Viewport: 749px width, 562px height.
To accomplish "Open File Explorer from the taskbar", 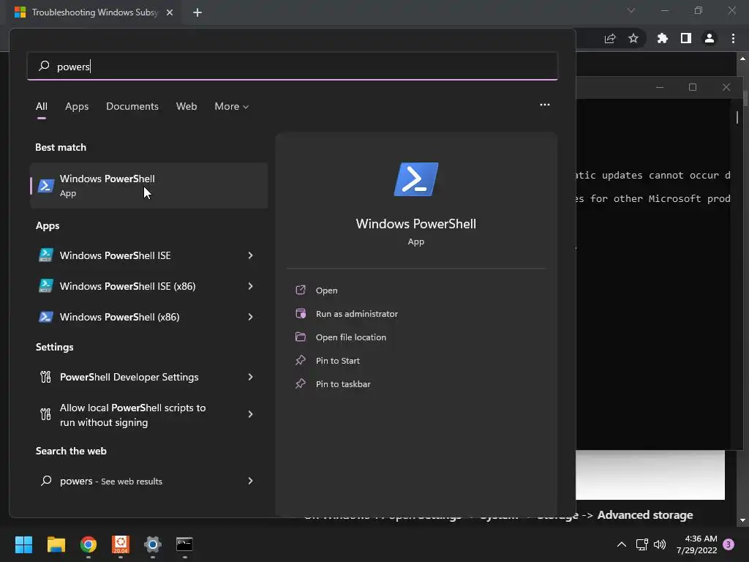I will 56,544.
